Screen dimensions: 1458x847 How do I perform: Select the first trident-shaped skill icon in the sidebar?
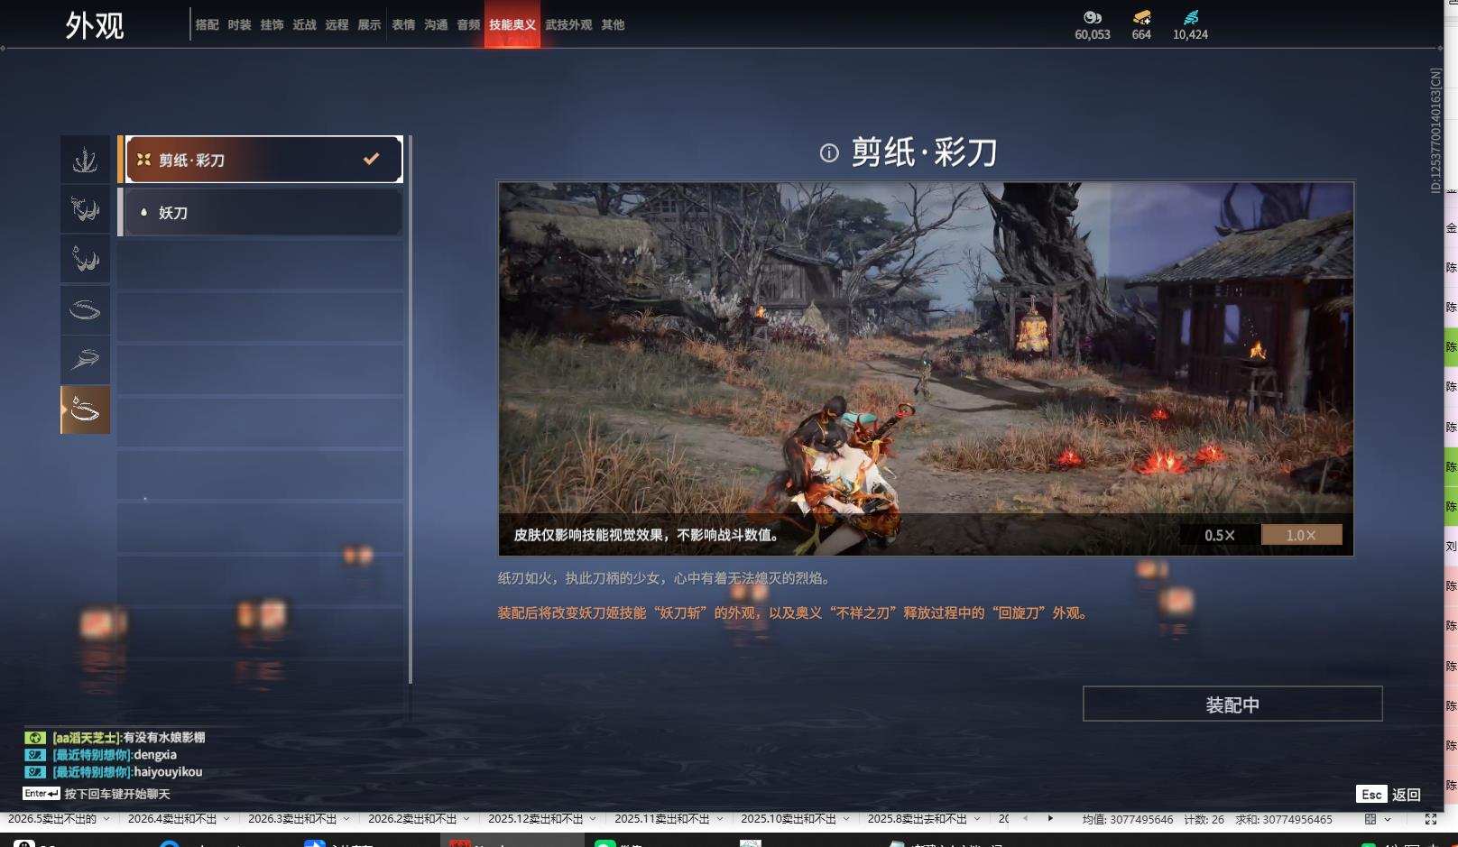[85, 160]
